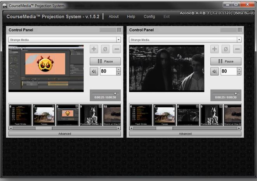This screenshot has height=181, width=257.
Task: Tick the checkbox on thumbnail 9 in right panel
Action: [221, 106]
